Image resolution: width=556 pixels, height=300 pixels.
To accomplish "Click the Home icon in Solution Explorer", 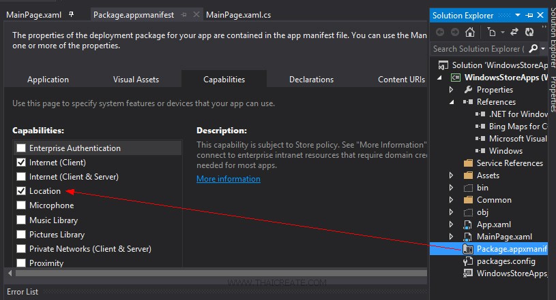I will [470, 32].
